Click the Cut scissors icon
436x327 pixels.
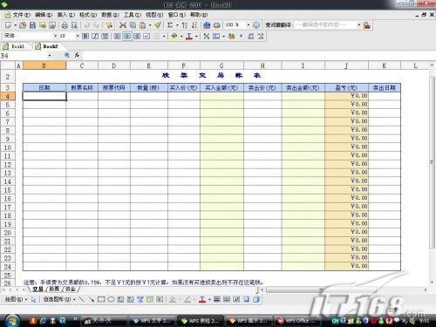(123, 25)
